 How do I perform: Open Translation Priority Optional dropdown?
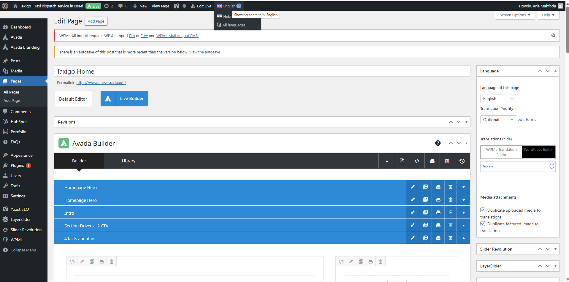coord(498,120)
